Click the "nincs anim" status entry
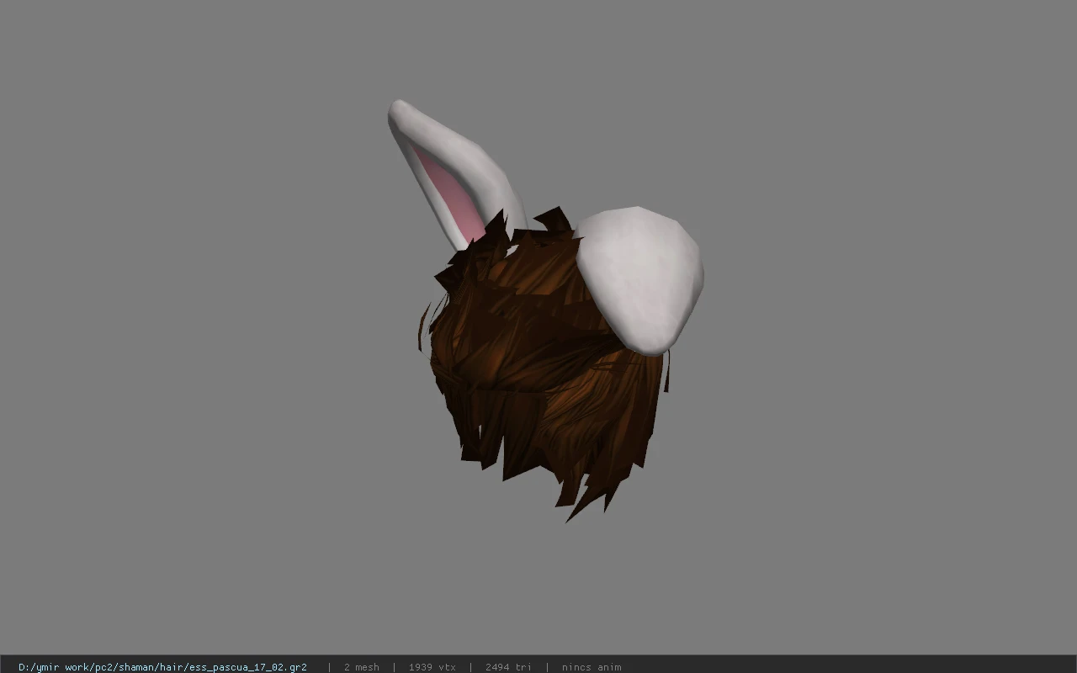Screen dimensions: 1077x673 [592, 667]
